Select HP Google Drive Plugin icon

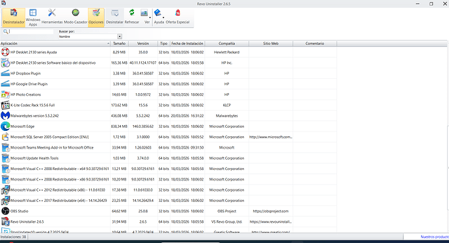(5, 84)
